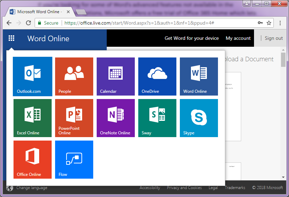Image resolution: width=289 pixels, height=197 pixels.
Task: Open OneNote Online tile
Action: click(115, 118)
